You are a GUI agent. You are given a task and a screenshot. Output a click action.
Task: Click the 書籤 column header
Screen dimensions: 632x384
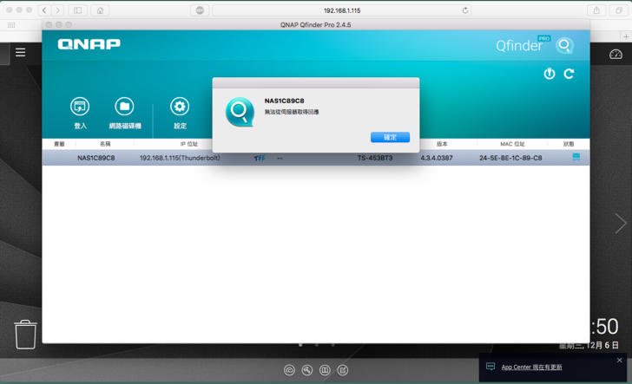point(59,144)
